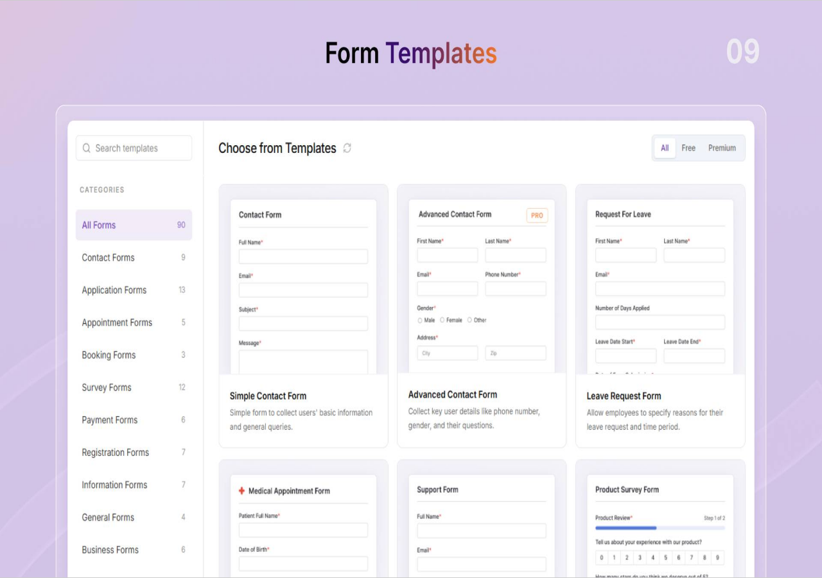Click the Leave Date Start field
This screenshot has width=822, height=578.
tap(626, 356)
